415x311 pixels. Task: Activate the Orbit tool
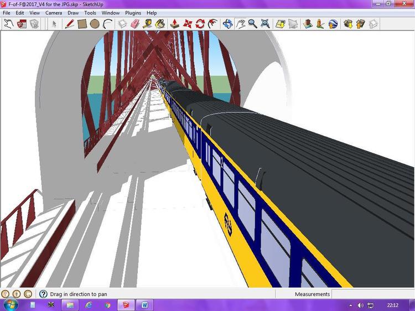click(227, 24)
